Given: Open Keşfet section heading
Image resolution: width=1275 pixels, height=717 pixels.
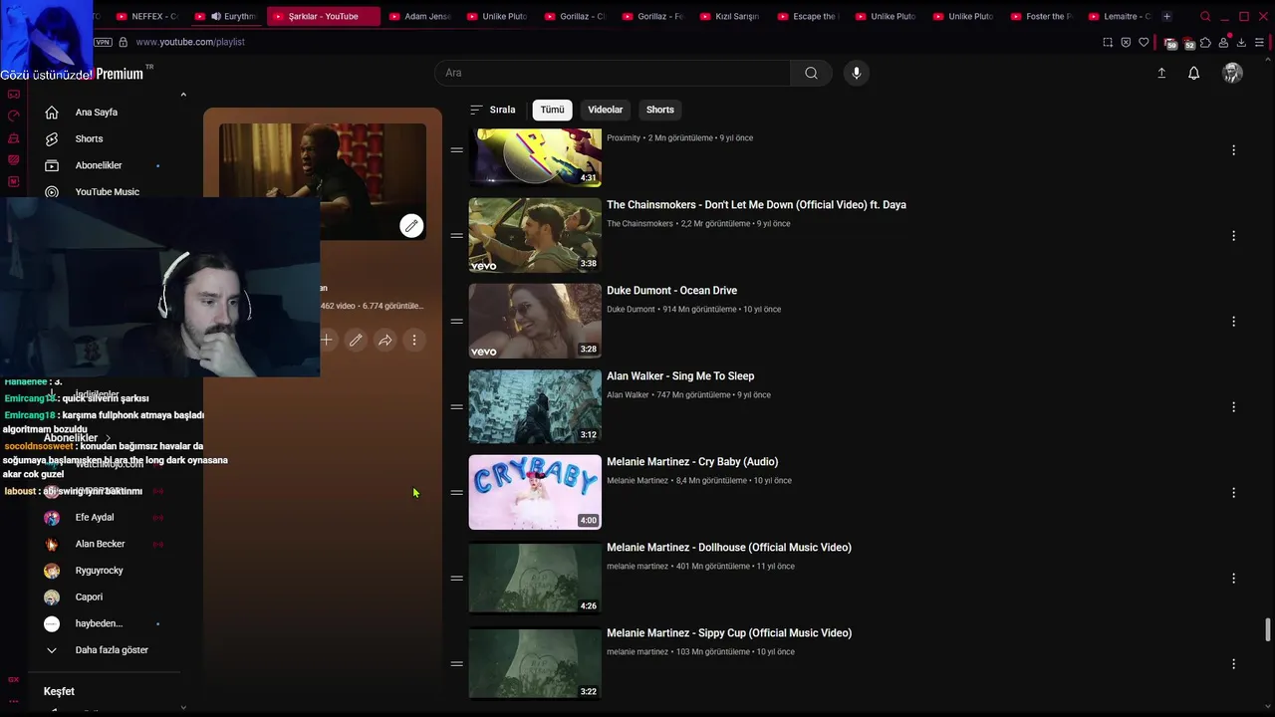Looking at the screenshot, I should click(59, 691).
